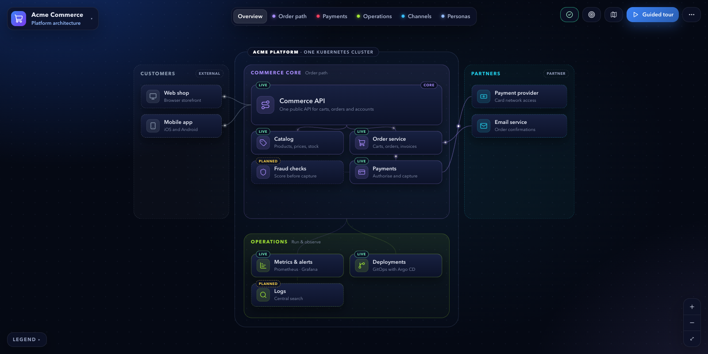Click the Fraud checks card title

tap(290, 169)
